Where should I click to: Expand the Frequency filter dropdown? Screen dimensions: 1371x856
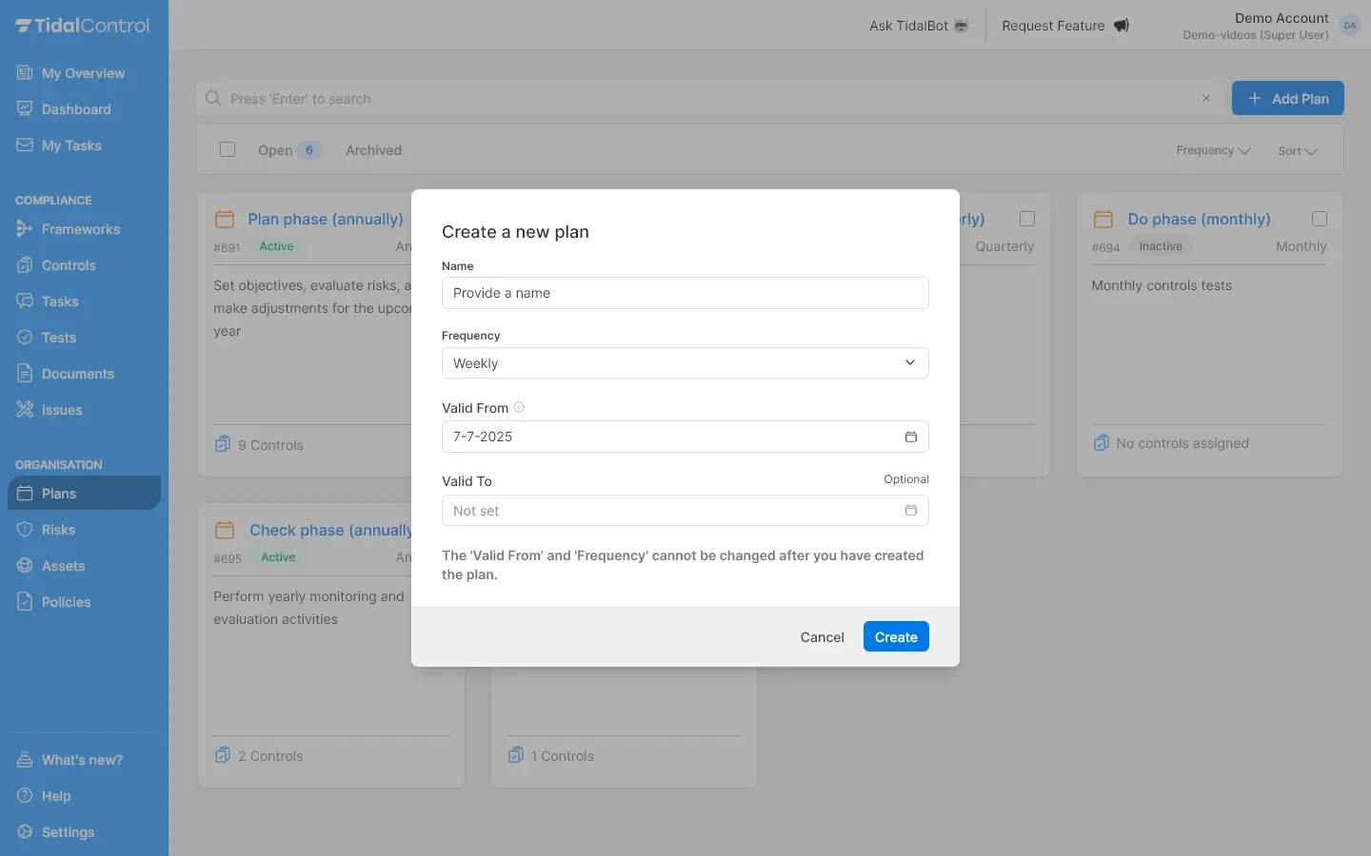pos(1212,150)
